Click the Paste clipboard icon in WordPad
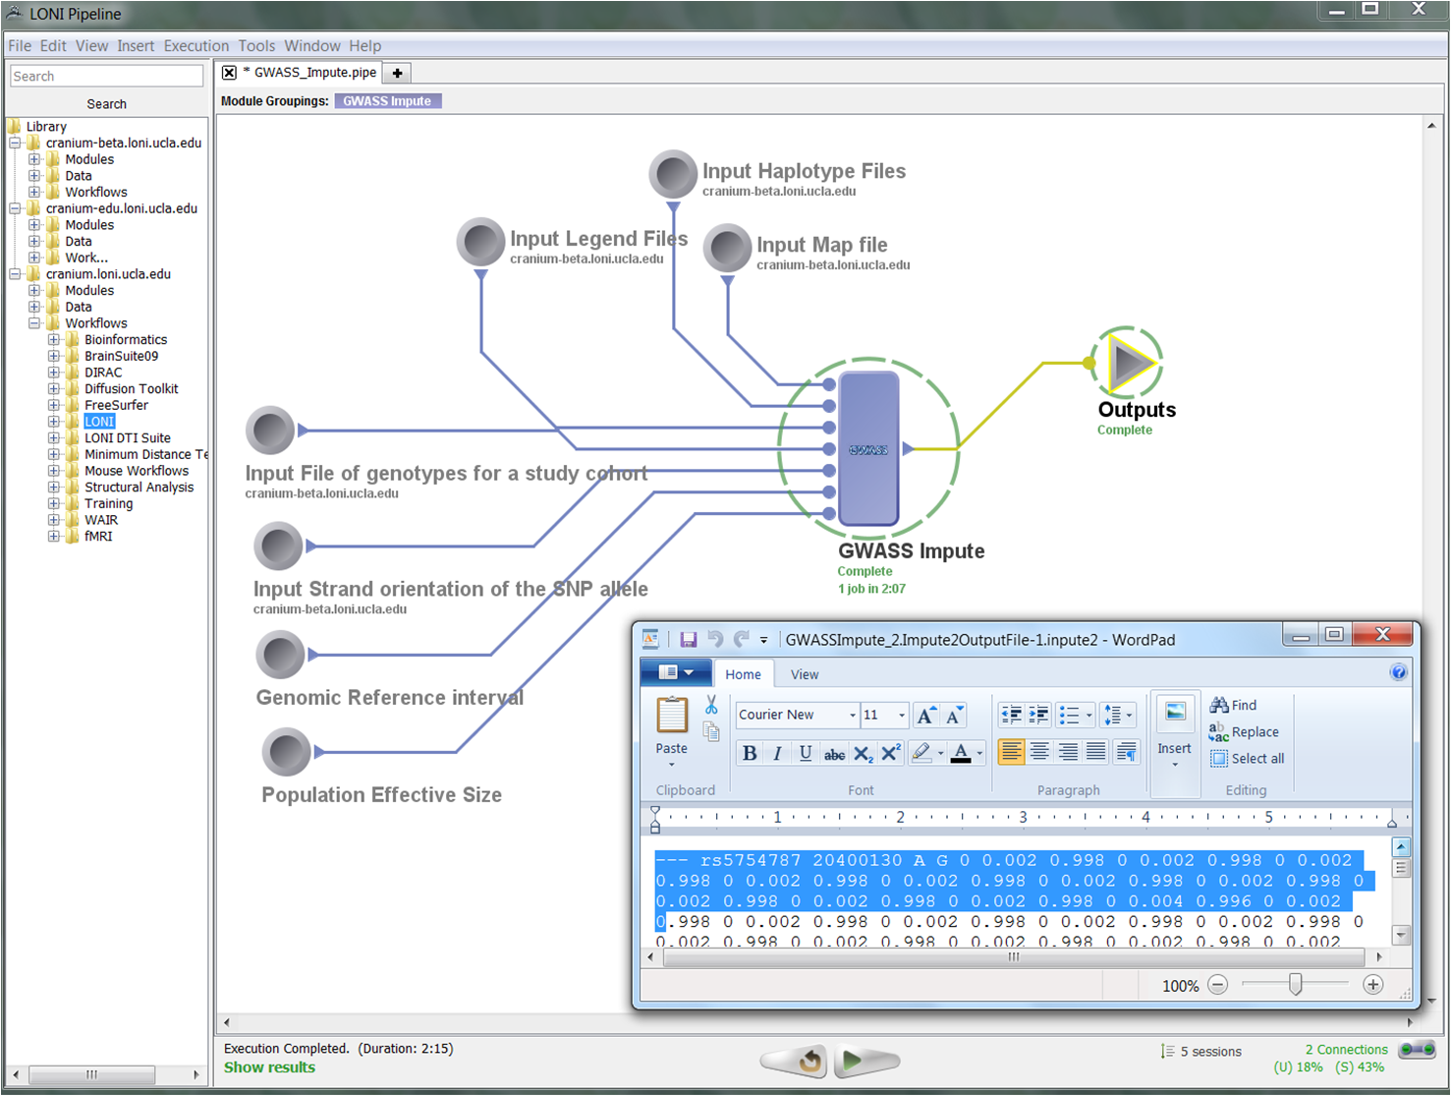 pyautogui.click(x=672, y=716)
